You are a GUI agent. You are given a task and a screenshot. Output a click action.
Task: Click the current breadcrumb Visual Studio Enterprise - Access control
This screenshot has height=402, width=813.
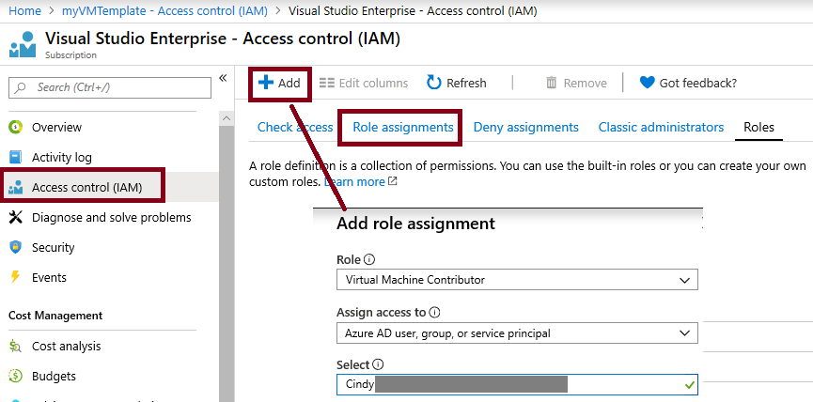413,11
